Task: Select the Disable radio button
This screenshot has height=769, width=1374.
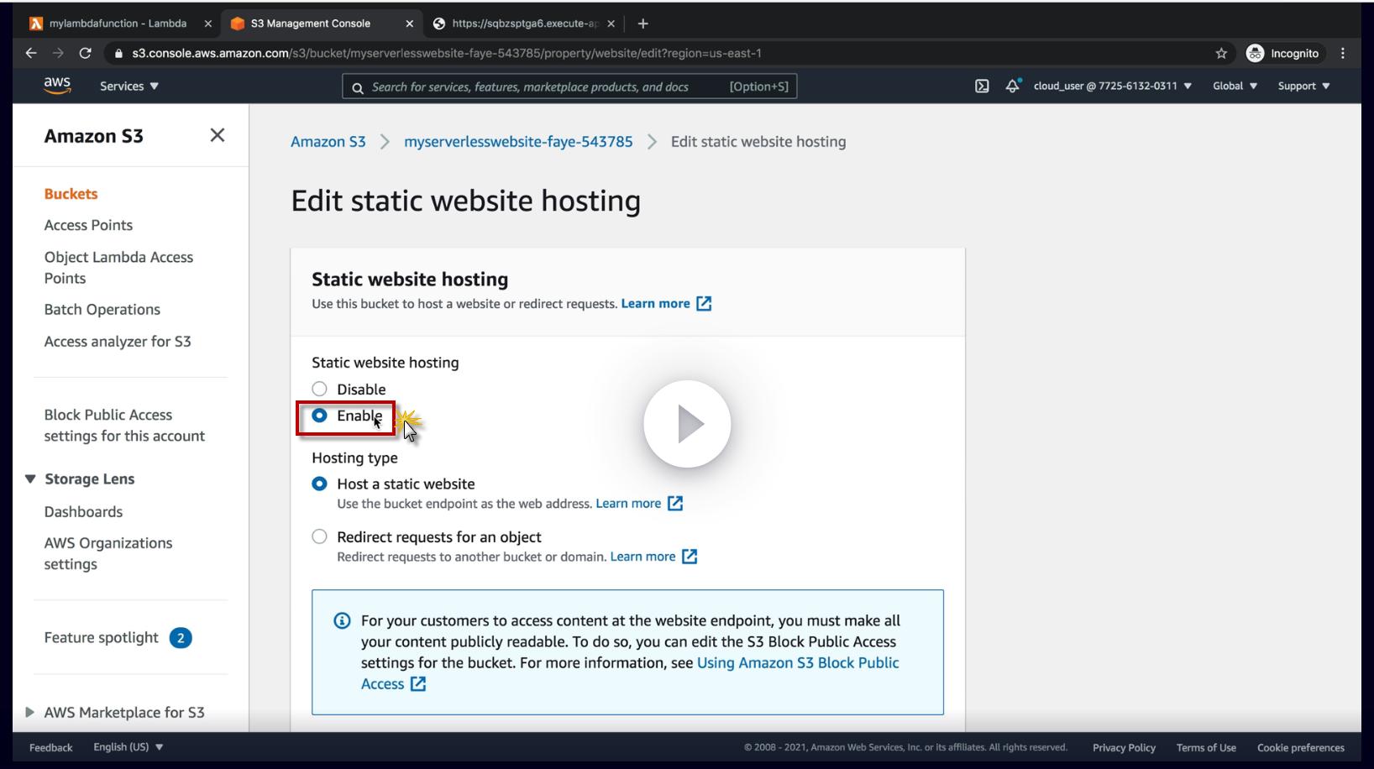Action: pos(319,389)
